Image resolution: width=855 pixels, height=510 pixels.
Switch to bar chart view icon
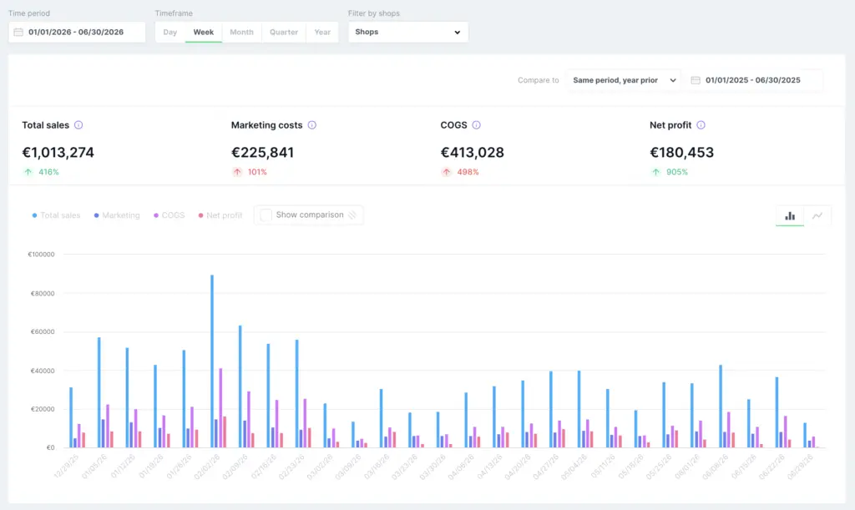tap(790, 215)
